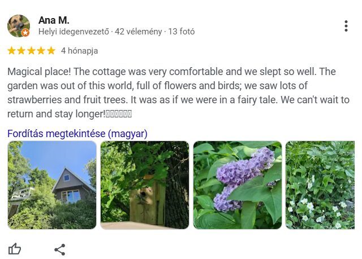Share this review using the share icon

tap(60, 249)
